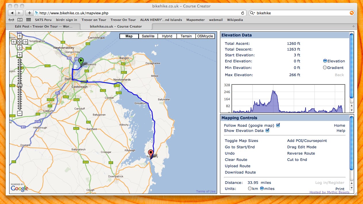Select the Gradient radio button
This screenshot has height=204, width=363.
pos(325,68)
